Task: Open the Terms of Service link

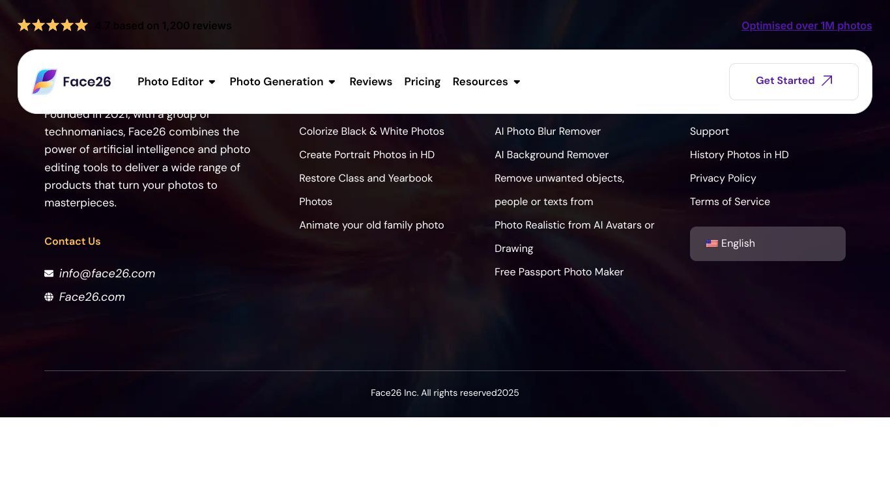Action: (730, 201)
